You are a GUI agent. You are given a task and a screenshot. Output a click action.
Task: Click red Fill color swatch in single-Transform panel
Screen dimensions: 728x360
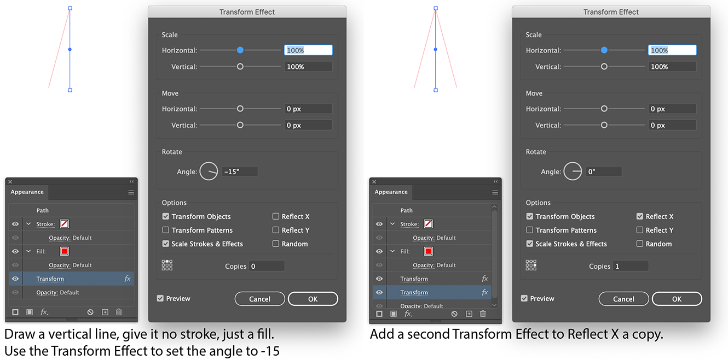point(65,251)
